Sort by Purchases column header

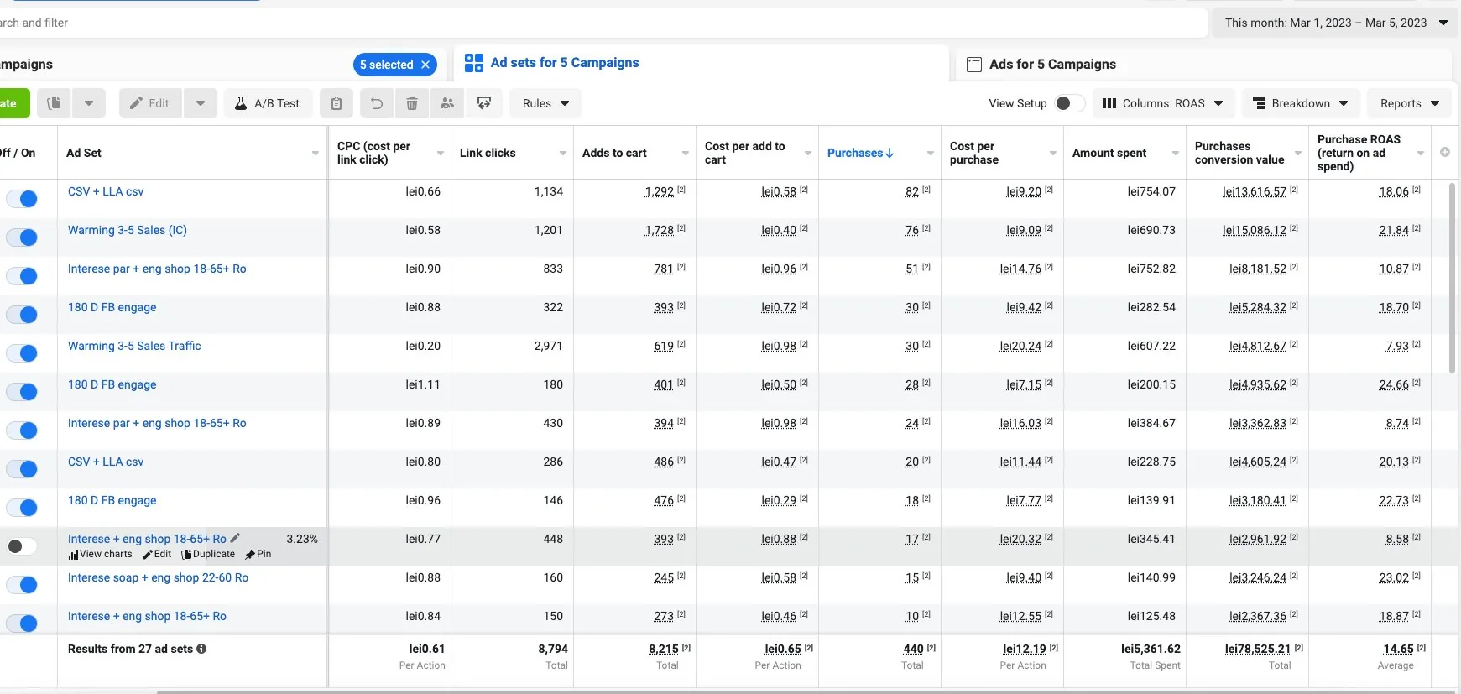pyautogui.click(x=860, y=153)
